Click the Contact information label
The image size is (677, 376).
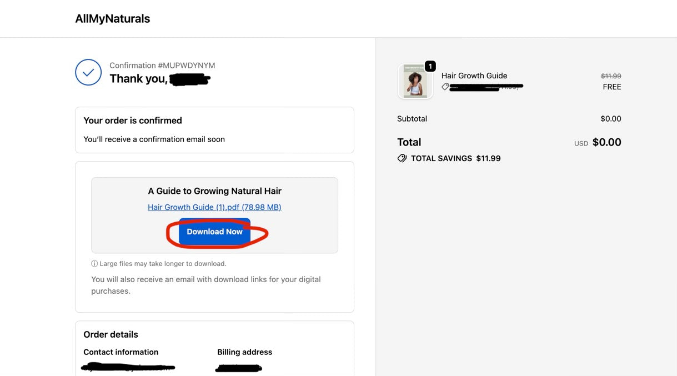click(x=121, y=352)
